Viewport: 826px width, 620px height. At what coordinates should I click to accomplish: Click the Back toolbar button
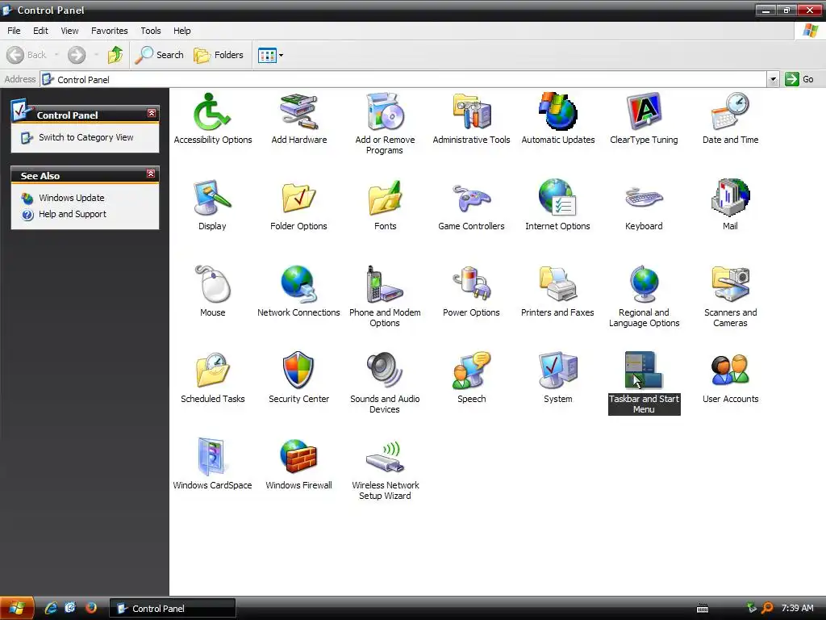(27, 55)
